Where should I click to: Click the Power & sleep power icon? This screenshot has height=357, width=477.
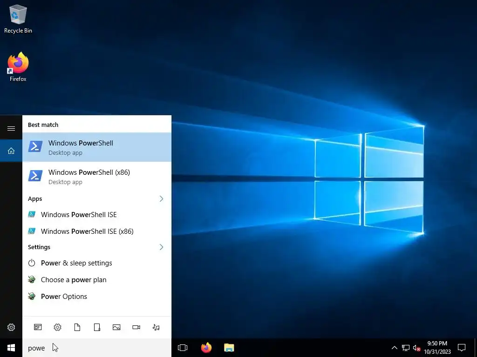click(32, 263)
